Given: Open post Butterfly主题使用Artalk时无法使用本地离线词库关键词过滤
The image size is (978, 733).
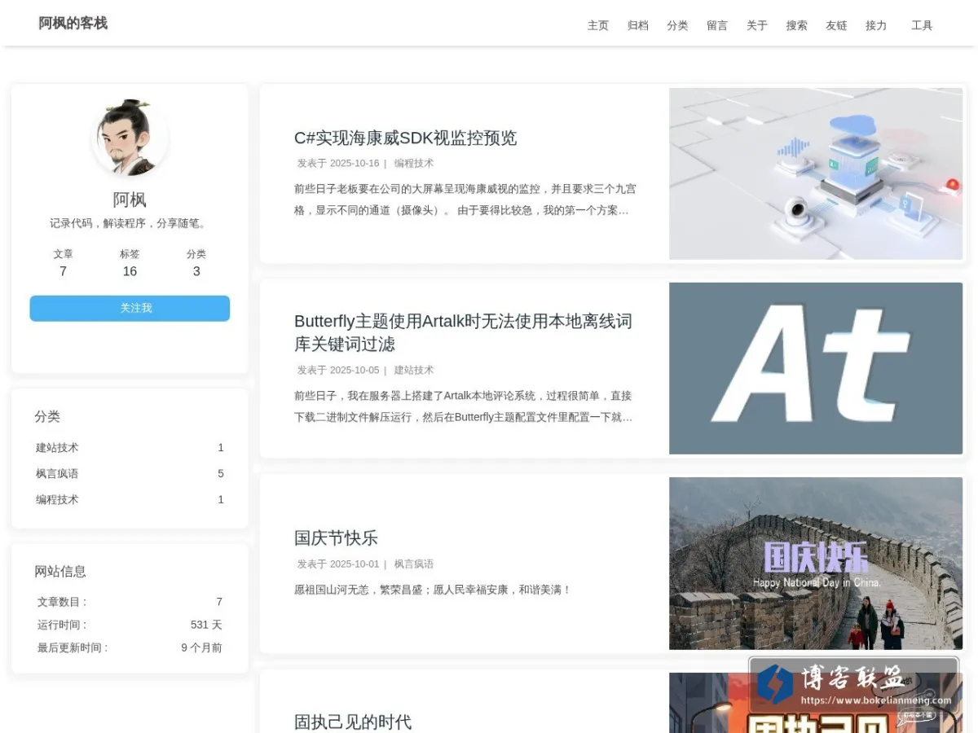Looking at the screenshot, I should pos(463,332).
